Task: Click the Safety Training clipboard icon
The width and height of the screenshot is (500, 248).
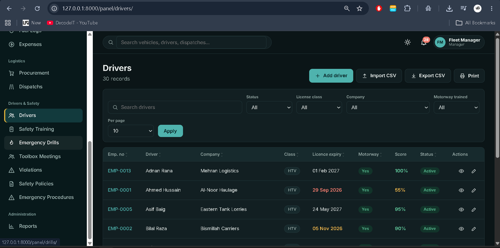Action: tap(12, 129)
